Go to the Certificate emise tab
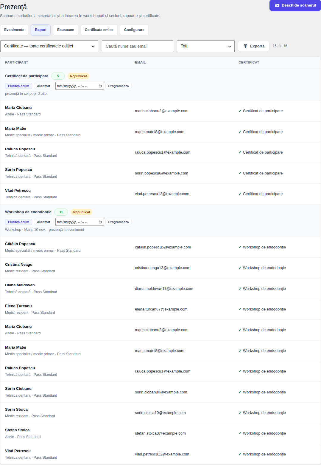 coord(99,30)
